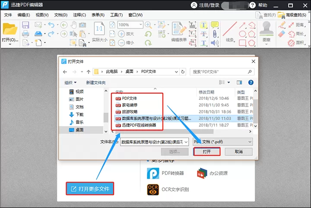This screenshot has height=208, width=311.
Task: Expand the Stamp 图章 dropdown arrow
Action: tap(267, 44)
